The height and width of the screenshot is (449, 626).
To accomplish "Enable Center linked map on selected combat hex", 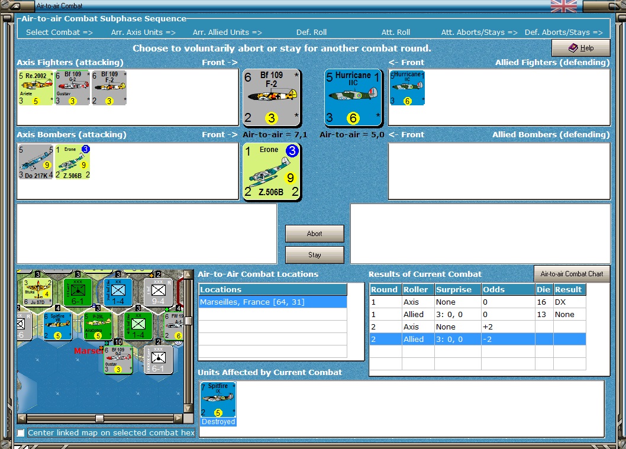I will [x=21, y=432].
